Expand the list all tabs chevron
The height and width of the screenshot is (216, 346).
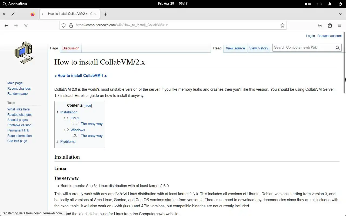click(x=340, y=14)
